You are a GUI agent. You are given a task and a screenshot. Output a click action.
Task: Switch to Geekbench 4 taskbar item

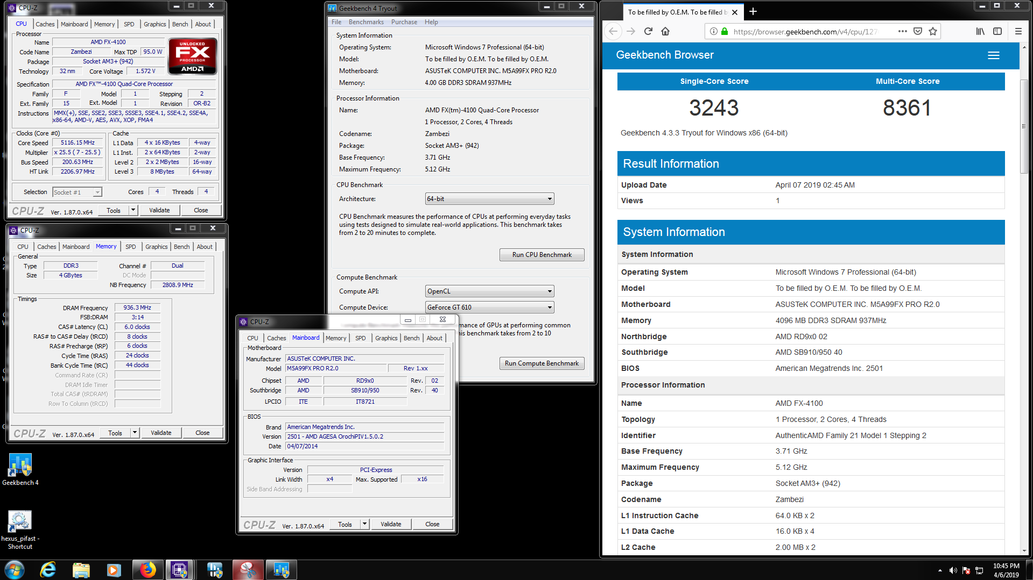coord(281,570)
